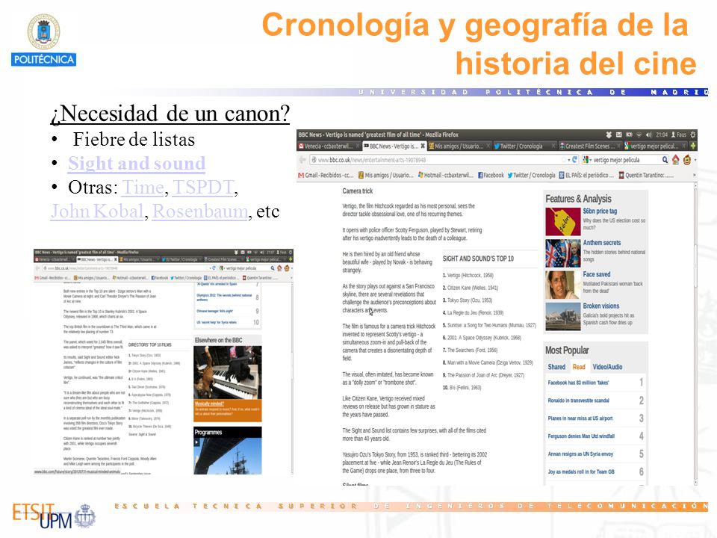Close the BBC News tab in large window
Viewport: 717px width, 538px height.
423,146
